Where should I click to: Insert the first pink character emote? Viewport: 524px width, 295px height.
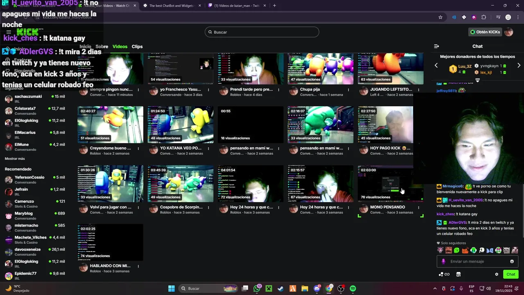tap(440, 250)
